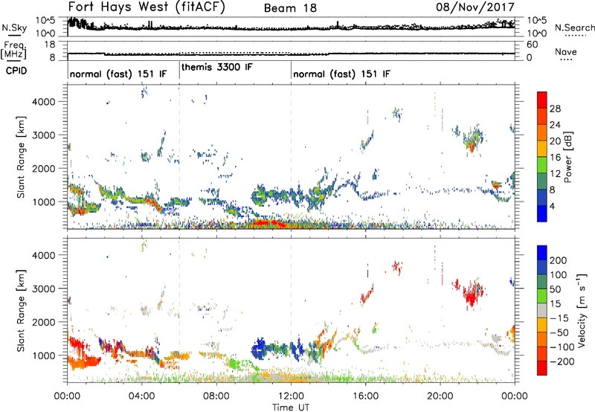Click the velocity panel 'Slant Range [km]' label

(x=21, y=310)
